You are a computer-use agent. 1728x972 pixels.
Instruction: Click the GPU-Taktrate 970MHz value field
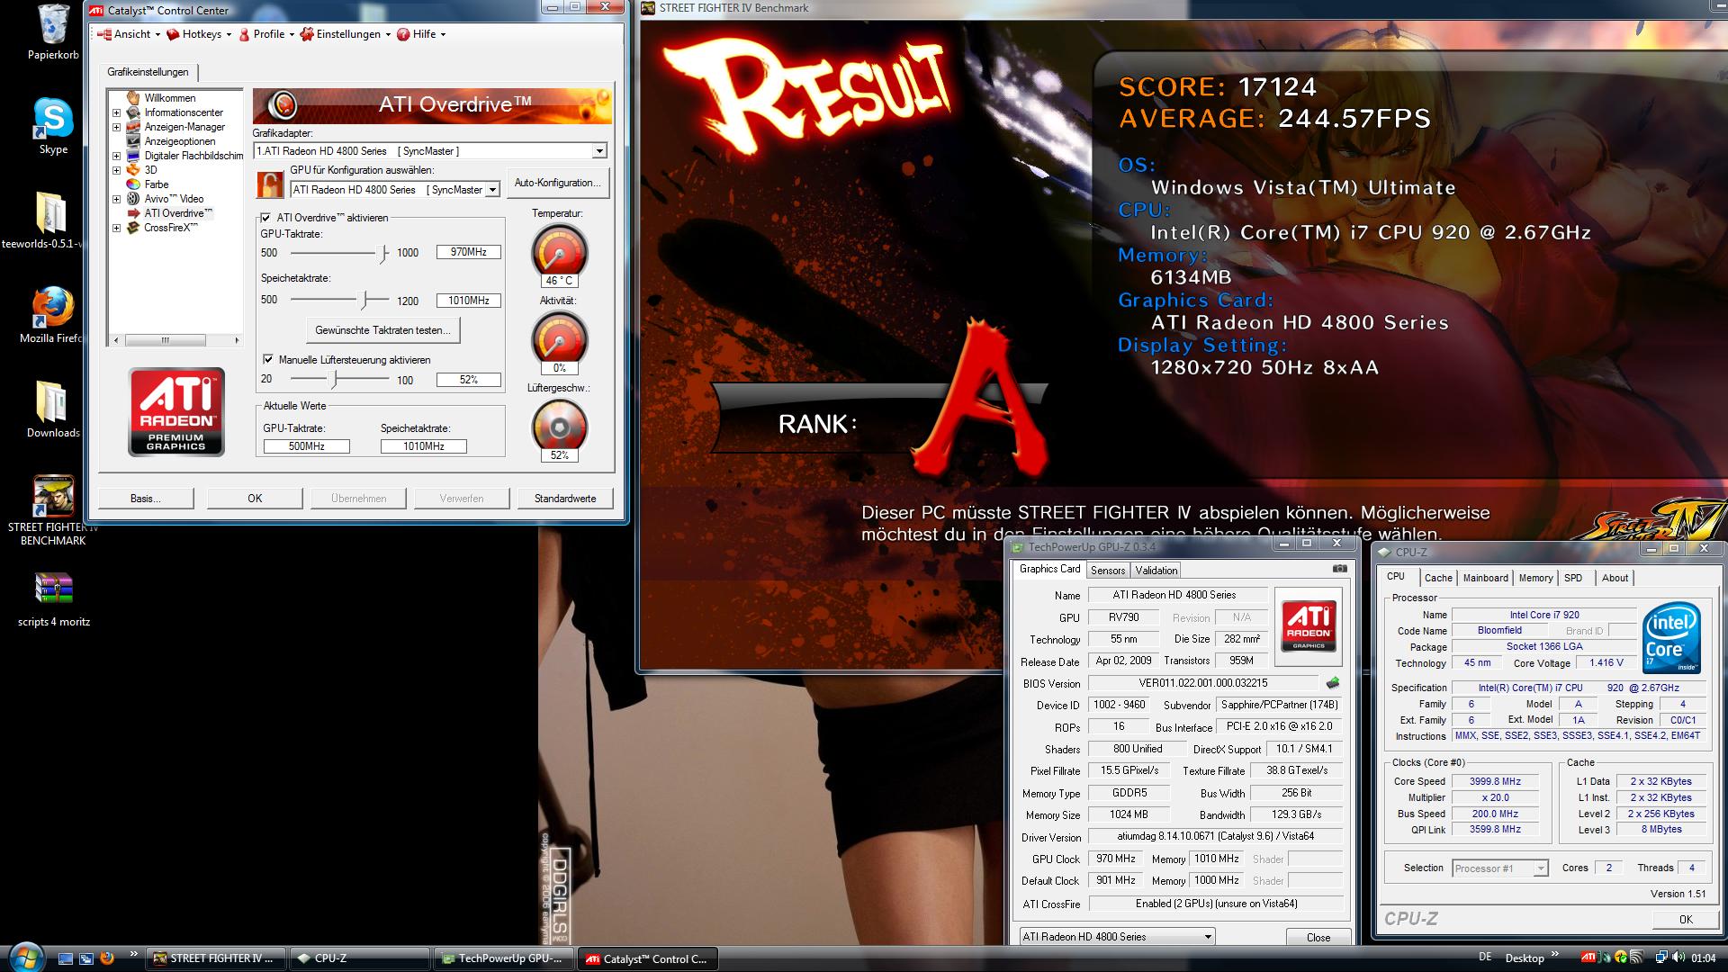[x=469, y=252]
